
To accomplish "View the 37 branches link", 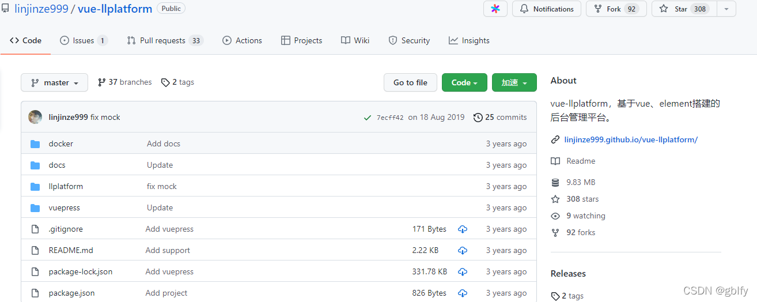I will point(125,82).
